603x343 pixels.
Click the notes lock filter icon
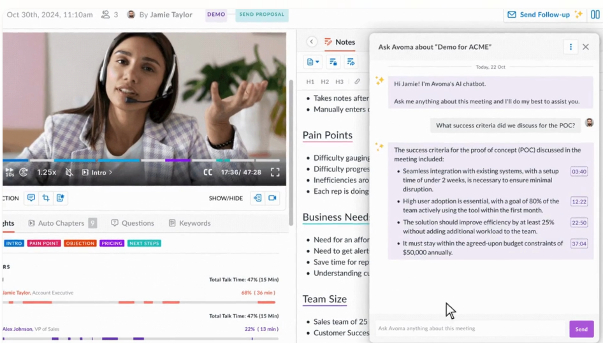pyautogui.click(x=333, y=62)
